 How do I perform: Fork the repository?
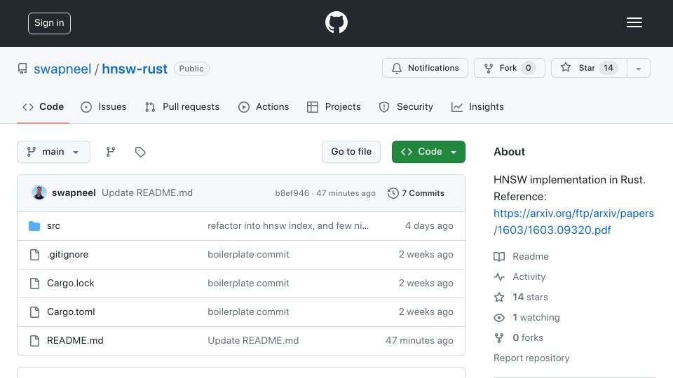click(510, 68)
